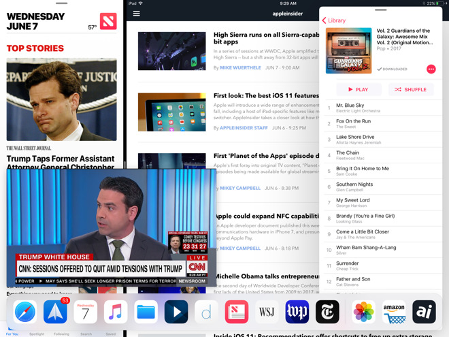The image size is (449, 337).
Task: Open Mikey Campbell link under Planet of the Apps
Action: coord(240,188)
